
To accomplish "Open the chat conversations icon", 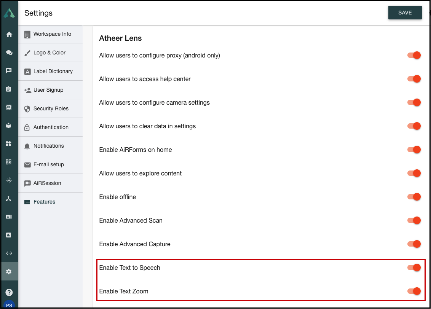I will pyautogui.click(x=9, y=53).
